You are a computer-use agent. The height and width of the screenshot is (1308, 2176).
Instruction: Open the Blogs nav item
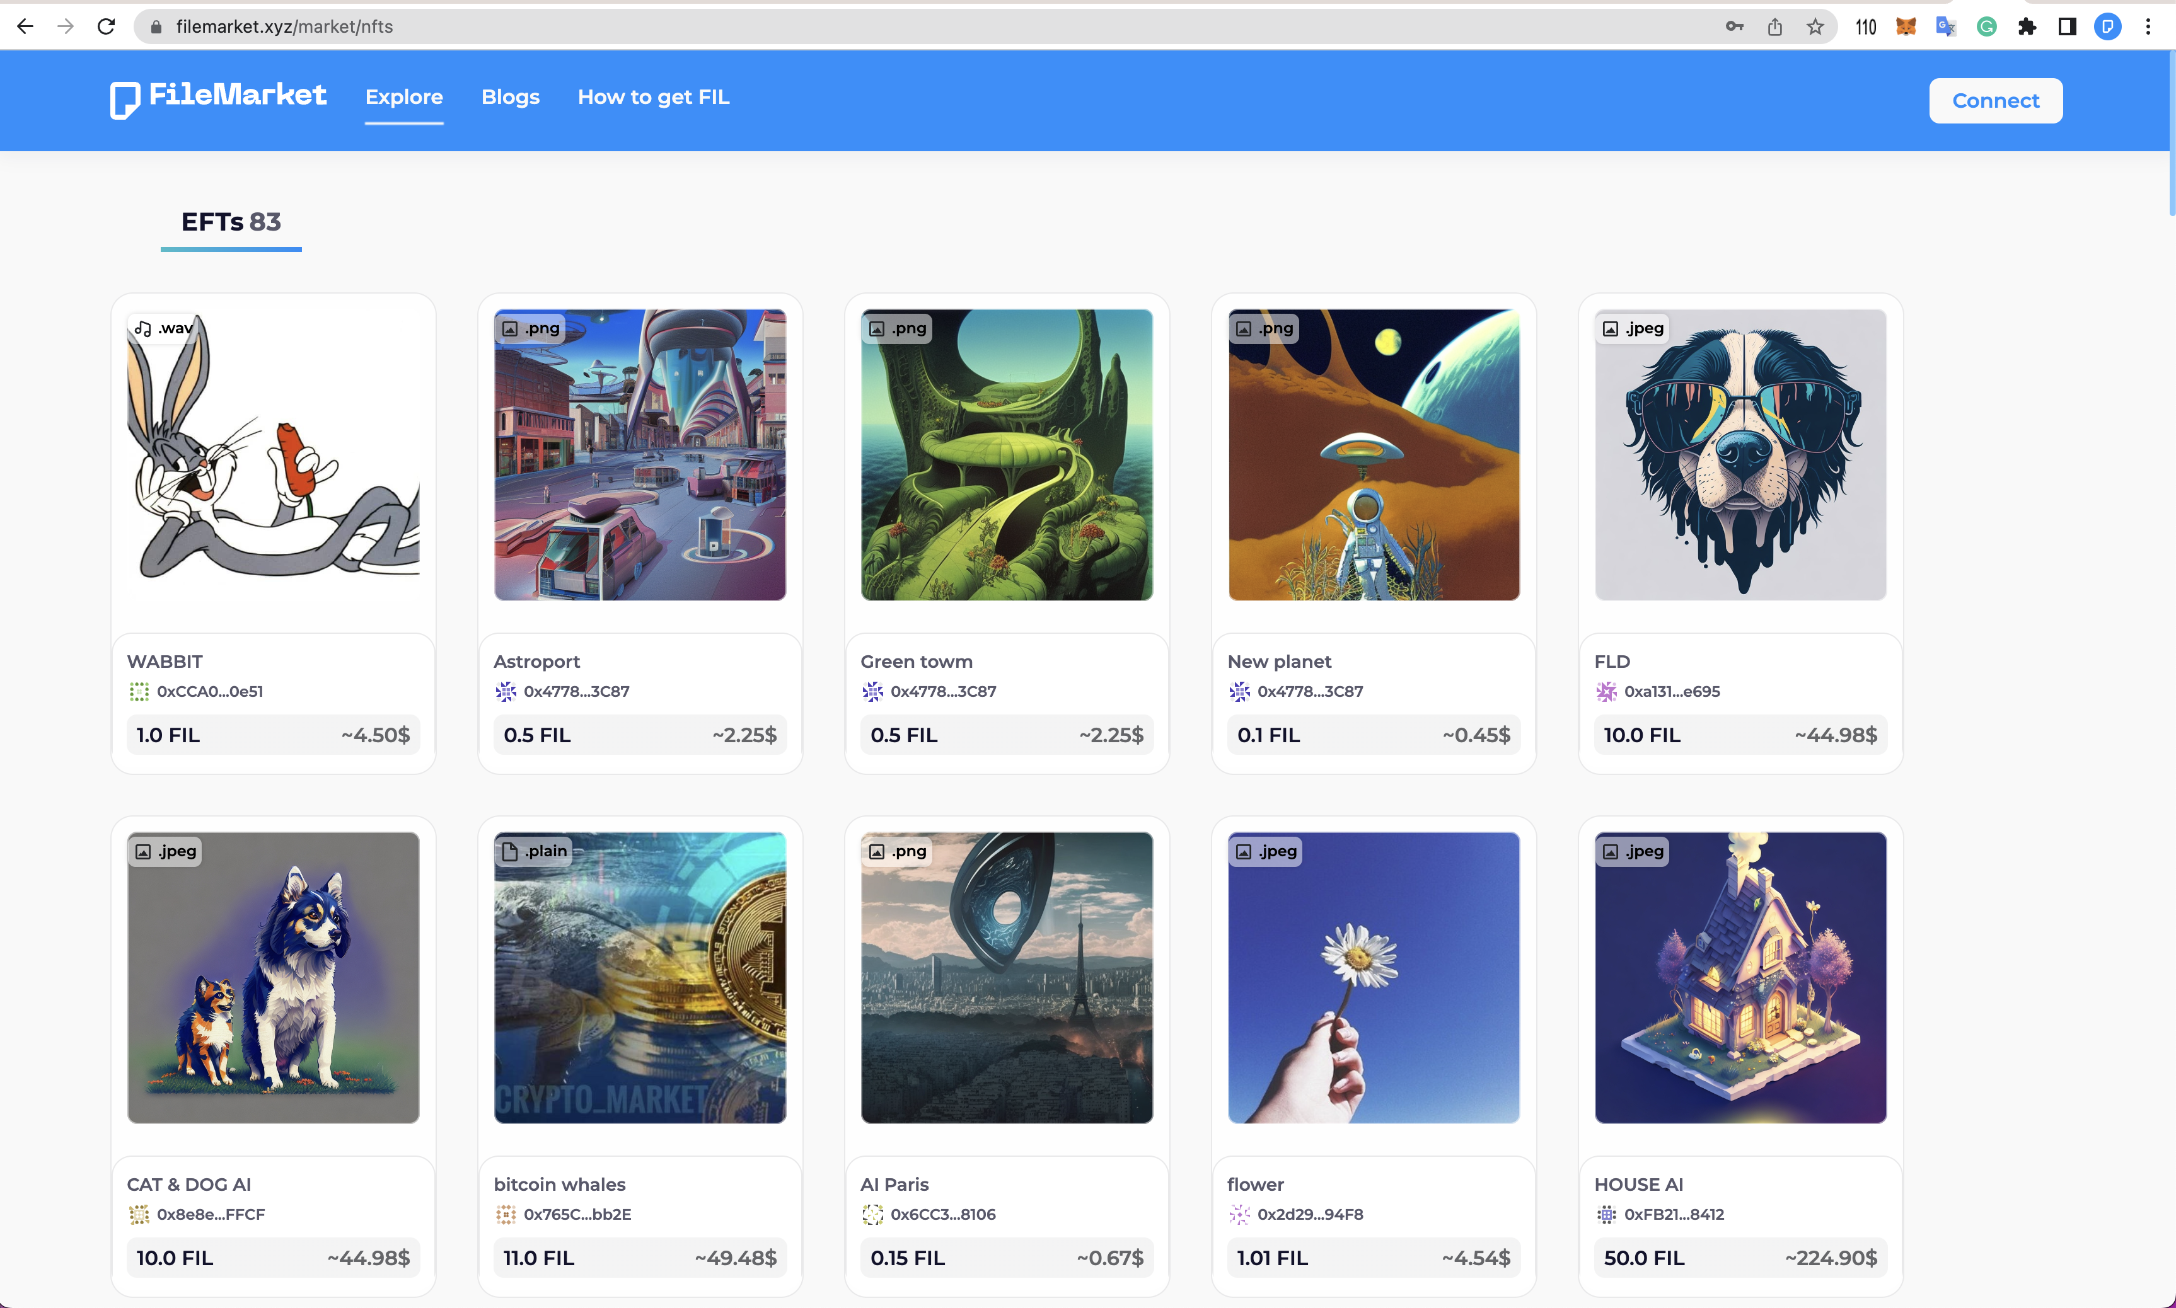[x=509, y=97]
